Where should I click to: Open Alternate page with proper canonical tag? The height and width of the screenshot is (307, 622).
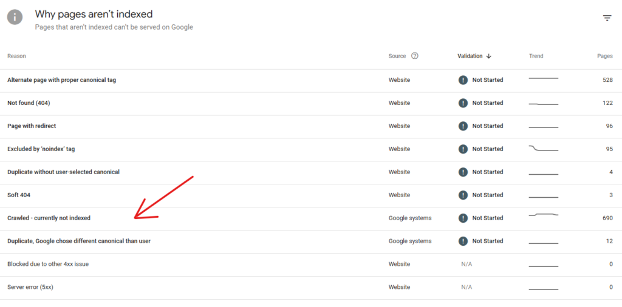pyautogui.click(x=61, y=80)
